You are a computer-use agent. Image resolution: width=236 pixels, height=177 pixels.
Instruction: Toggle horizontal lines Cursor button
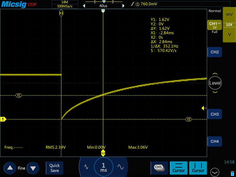tap(179, 168)
